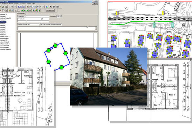Open the Raumbuch menu
The image size is (192, 128).
point(22,4)
